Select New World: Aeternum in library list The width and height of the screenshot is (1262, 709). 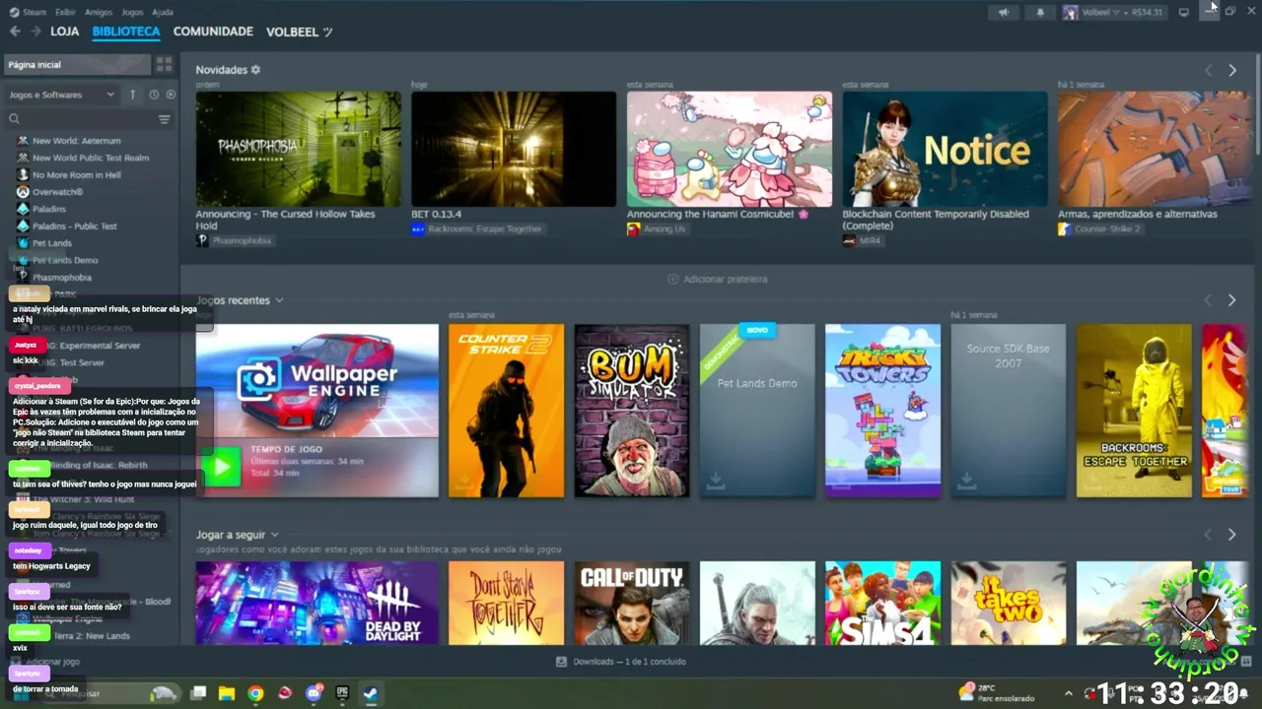pos(76,141)
